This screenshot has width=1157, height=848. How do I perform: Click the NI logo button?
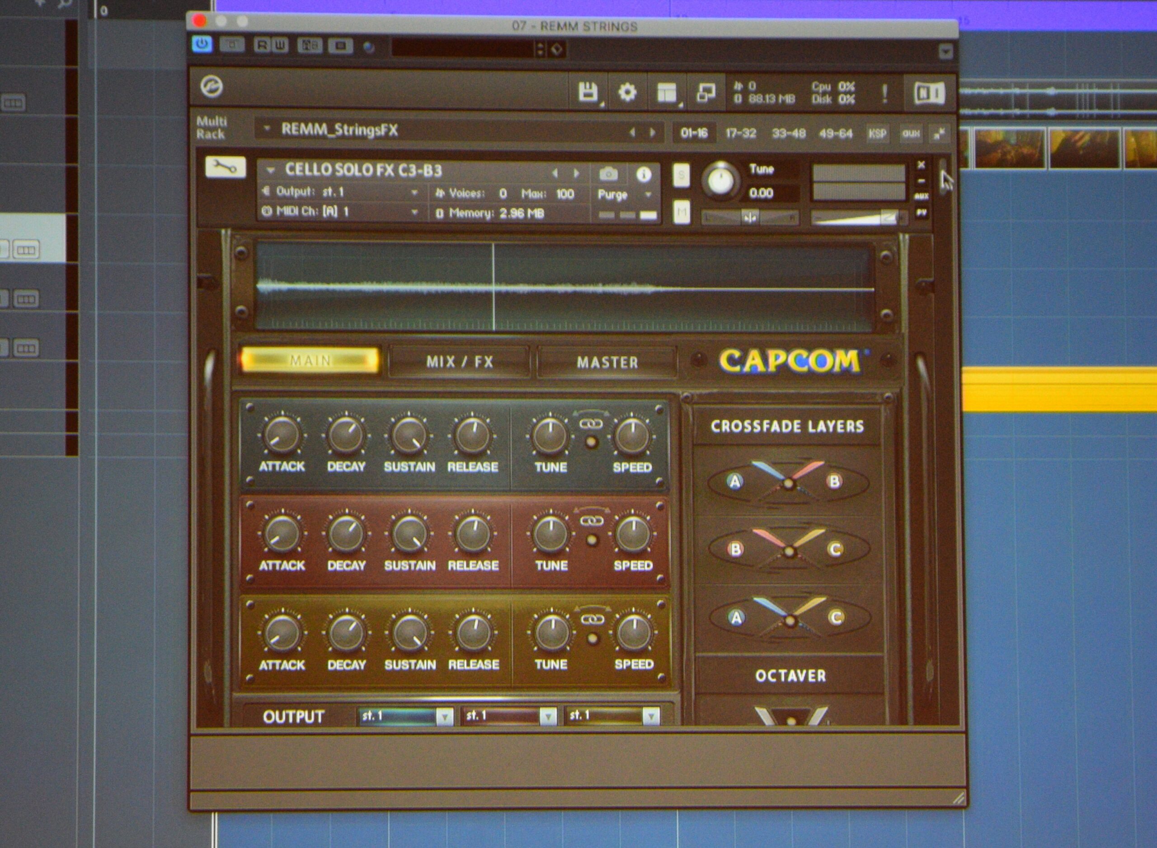click(929, 93)
